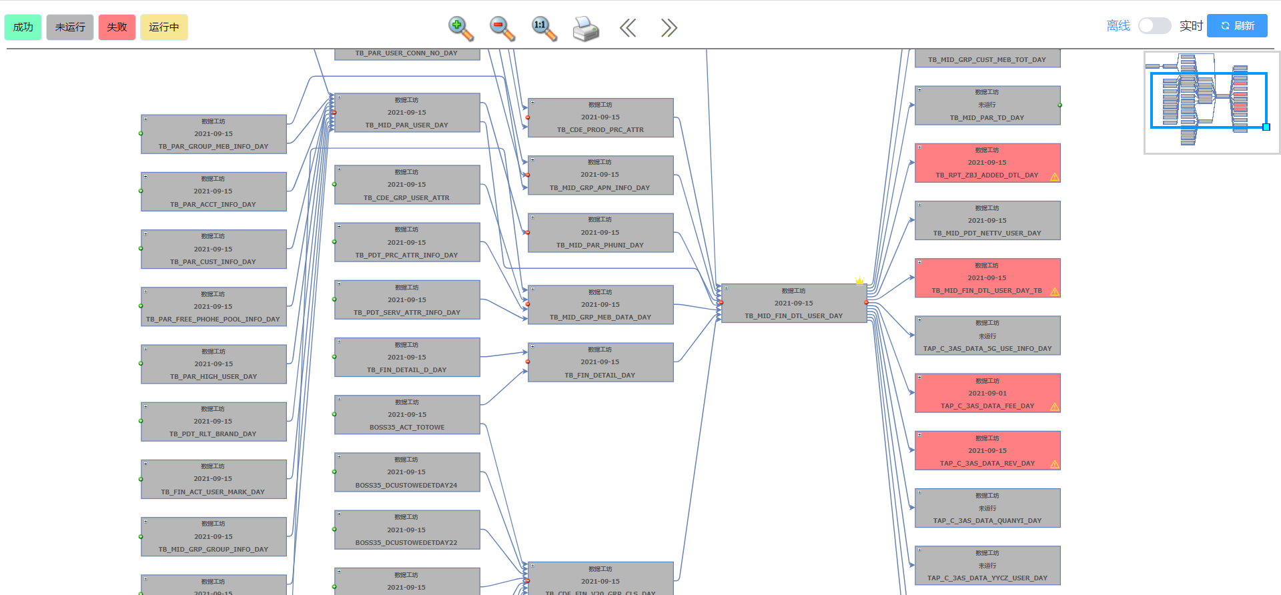Viewport: 1281px width, 595px height.
Task: Select the TB_MID_GRP_CUST_MEB_TOT_DAY node
Action: click(x=987, y=59)
